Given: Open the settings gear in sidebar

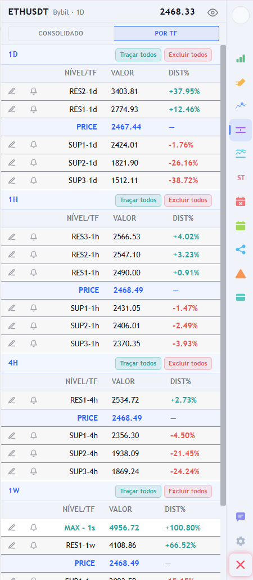Looking at the screenshot, I should [241, 541].
